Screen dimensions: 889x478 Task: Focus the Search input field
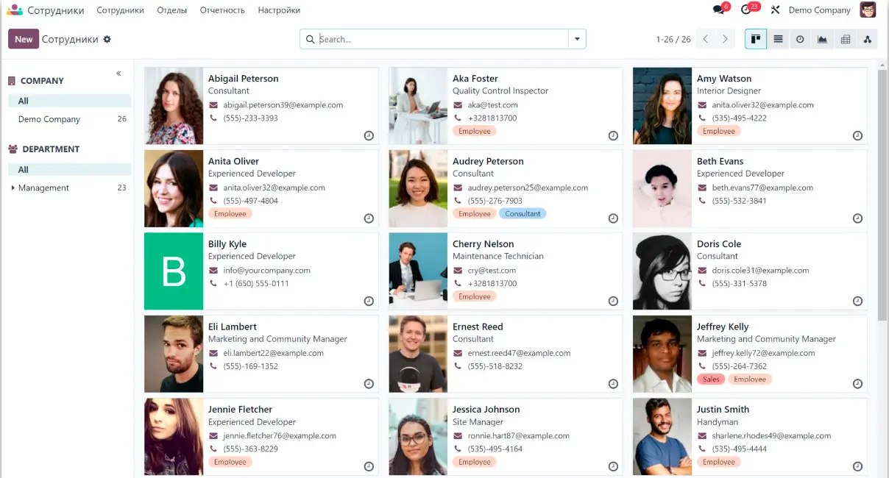coord(442,40)
